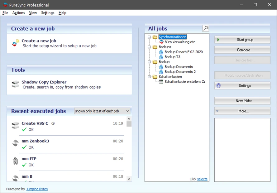The image size is (277, 193).
Task: Select the Backup T3 job
Action: (x=172, y=57)
